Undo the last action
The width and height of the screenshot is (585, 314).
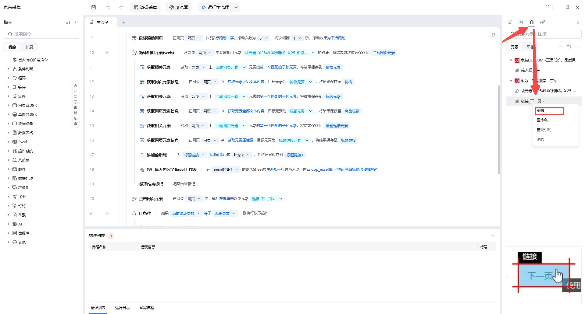(x=108, y=7)
